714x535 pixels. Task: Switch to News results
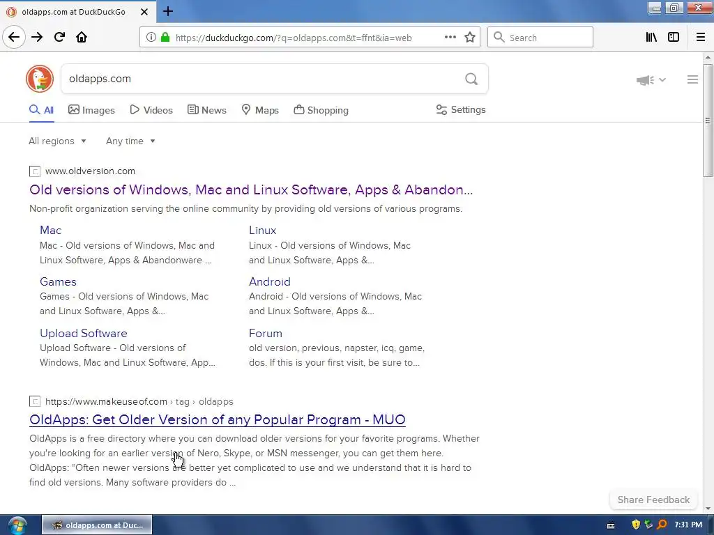pos(206,110)
